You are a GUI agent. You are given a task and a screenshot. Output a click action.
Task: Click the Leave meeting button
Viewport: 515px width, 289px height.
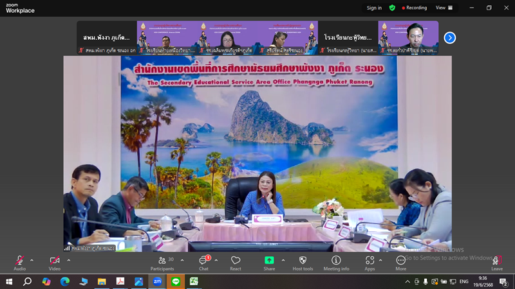click(x=497, y=263)
